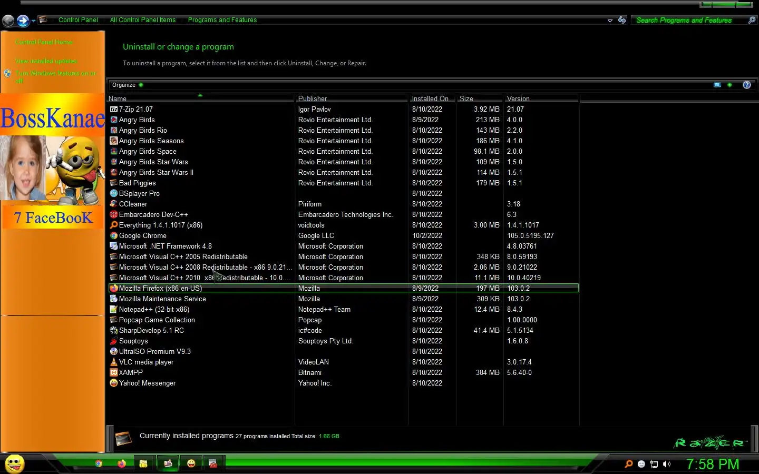Select the 7-Zip 21.07 icon
759x474 pixels.
point(113,109)
